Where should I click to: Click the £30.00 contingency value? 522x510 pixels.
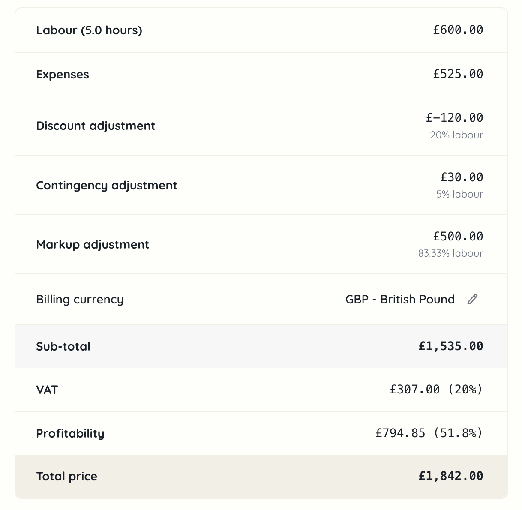462,177
